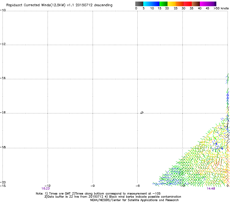Click the latitude label -18
This screenshot has width=230, height=202.
tap(3, 147)
